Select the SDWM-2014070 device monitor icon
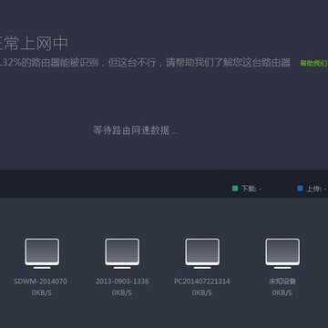Image resolution: width=328 pixels, height=328 pixels. [x=42, y=253]
